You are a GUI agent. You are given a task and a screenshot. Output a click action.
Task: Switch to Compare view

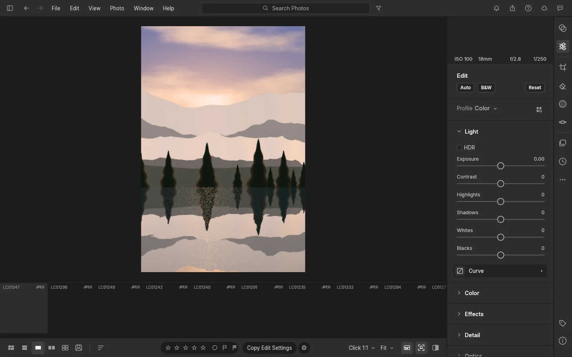click(52, 348)
